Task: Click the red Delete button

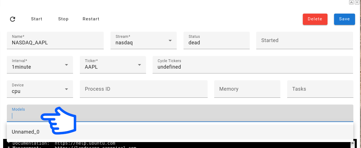Action: click(315, 19)
